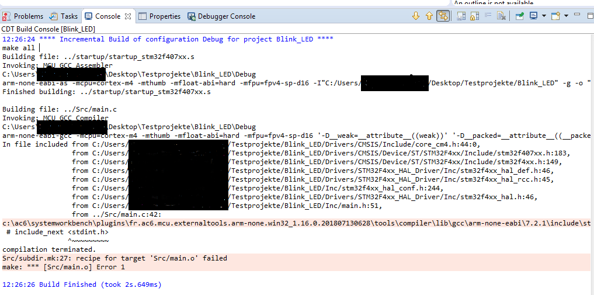Image resolution: width=594 pixels, height=295 pixels.
Task: Click the 'Invoking: MCU GCC Assembler' line
Action: [57, 65]
